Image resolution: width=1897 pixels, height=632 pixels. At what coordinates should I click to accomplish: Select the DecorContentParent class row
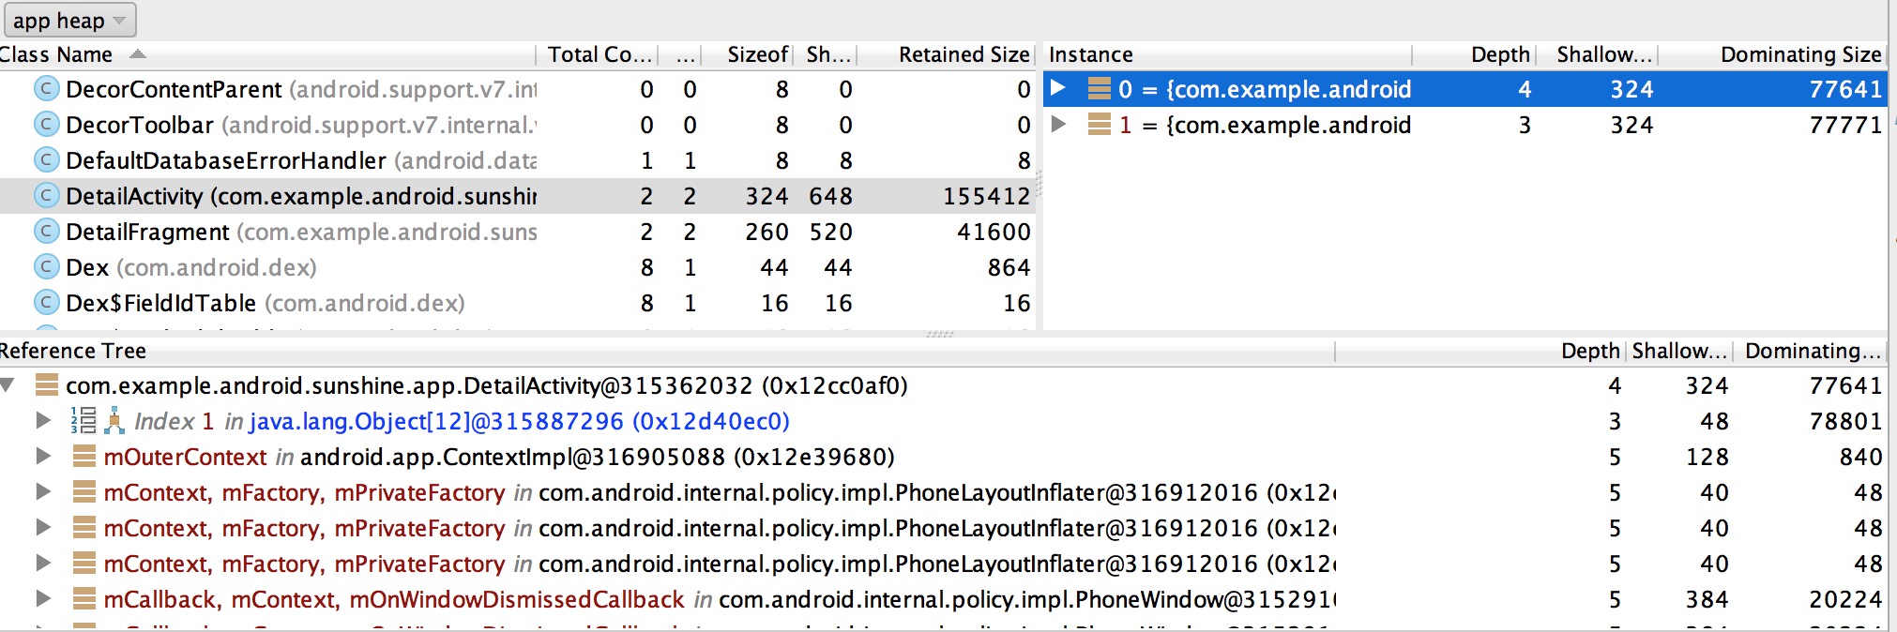[517, 89]
